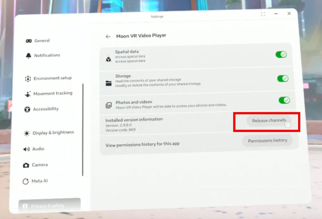Click the Storage row title

[123, 76]
